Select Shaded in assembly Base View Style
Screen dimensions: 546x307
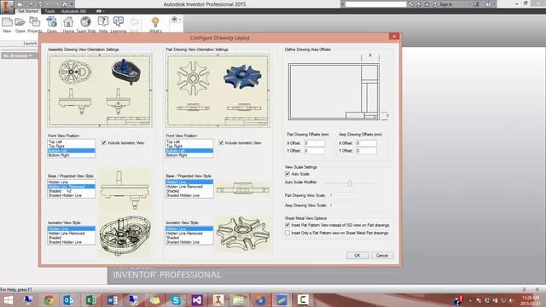[71, 191]
